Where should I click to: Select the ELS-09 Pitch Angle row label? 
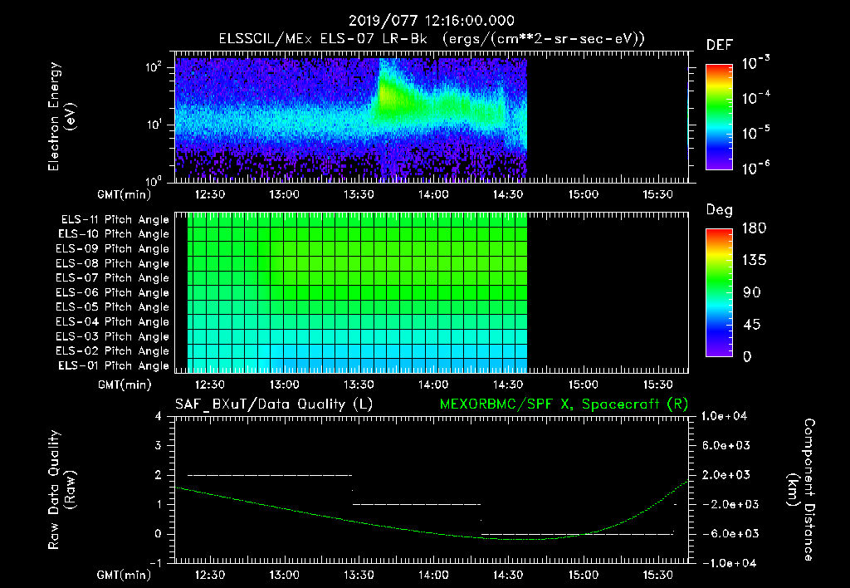click(112, 249)
